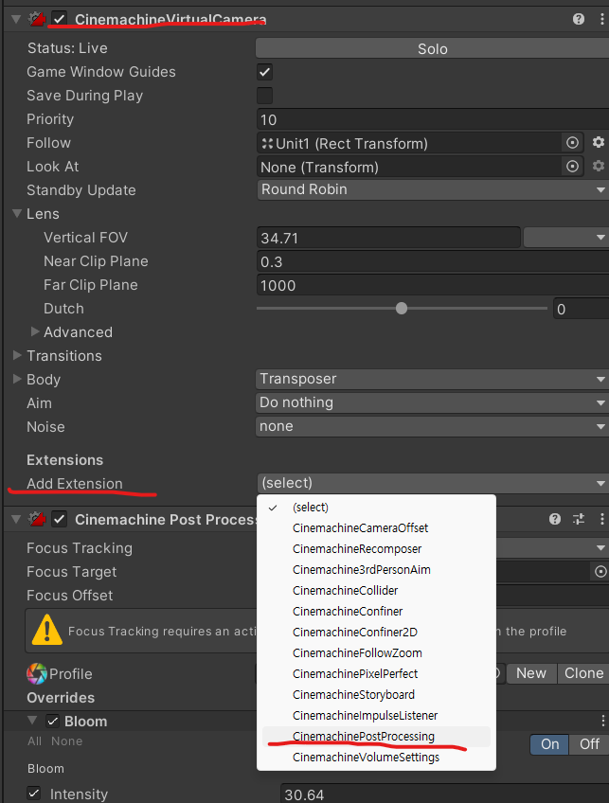Open the object picker for Follow field

point(572,143)
